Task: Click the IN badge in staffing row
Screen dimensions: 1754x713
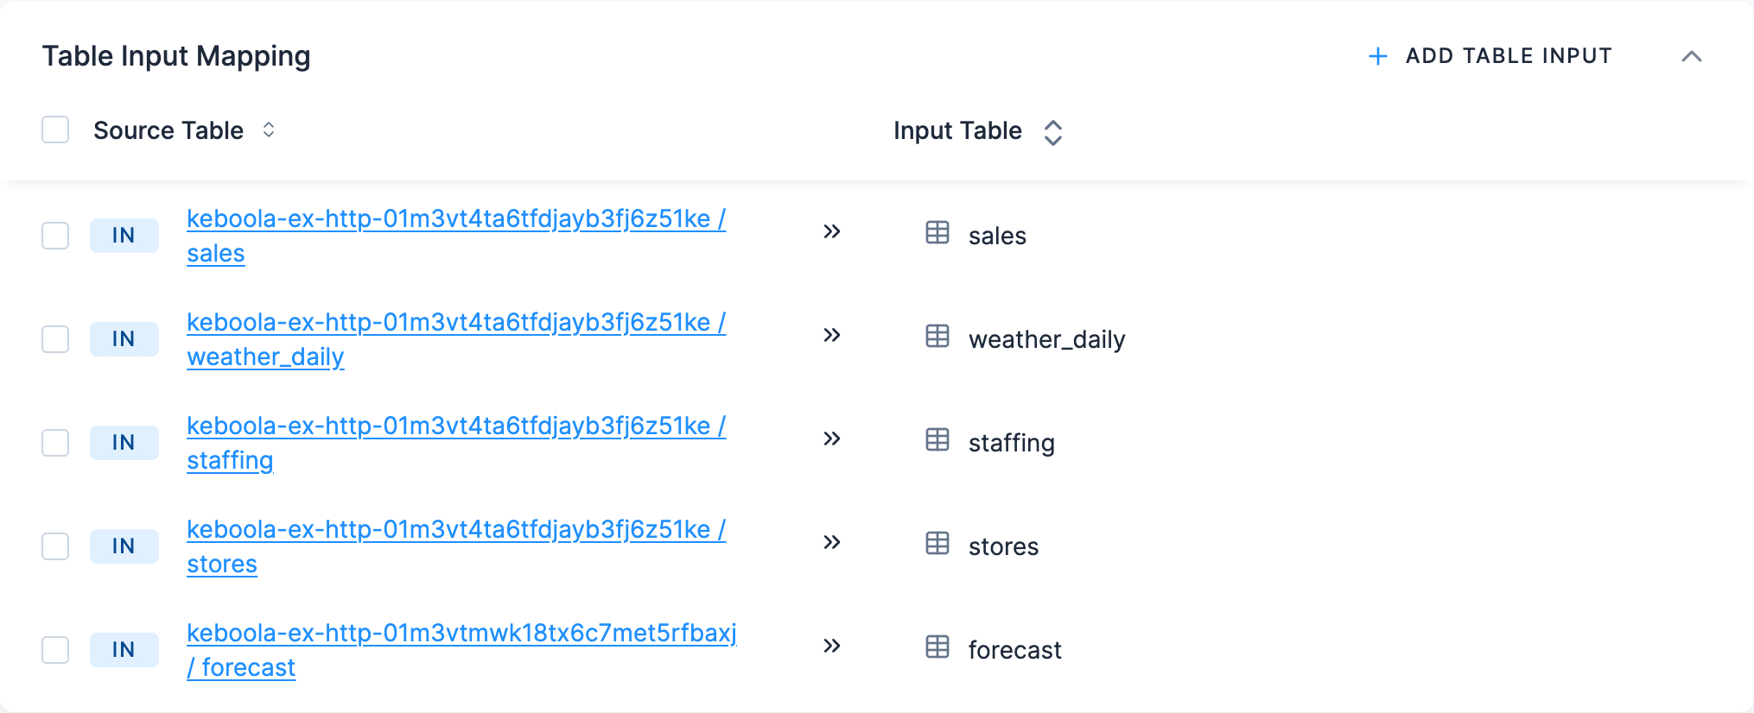Action: [124, 443]
